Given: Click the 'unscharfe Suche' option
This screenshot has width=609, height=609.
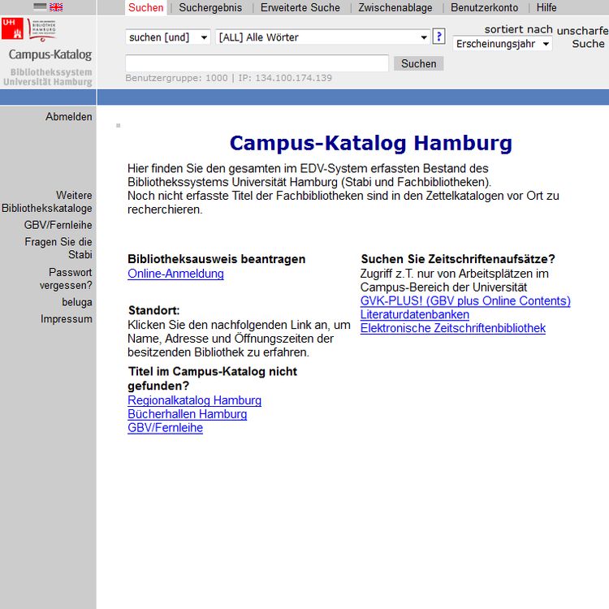Looking at the screenshot, I should [x=582, y=37].
